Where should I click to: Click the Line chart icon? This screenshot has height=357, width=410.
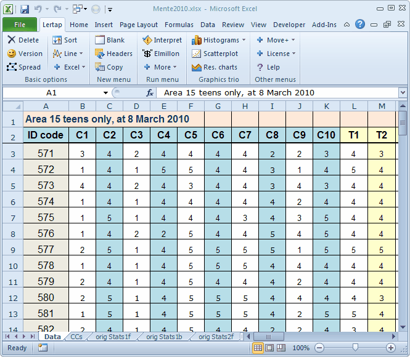coord(57,54)
